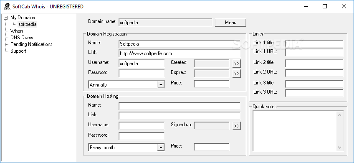Click the Registration Price field
The image size is (354, 163).
[212, 84]
